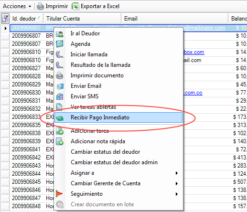The image size is (247, 212).
Task: Open the mailinator.com email link
Action: coord(204,28)
